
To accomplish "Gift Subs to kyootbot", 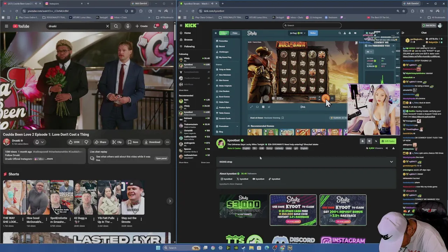I will click(x=388, y=141).
